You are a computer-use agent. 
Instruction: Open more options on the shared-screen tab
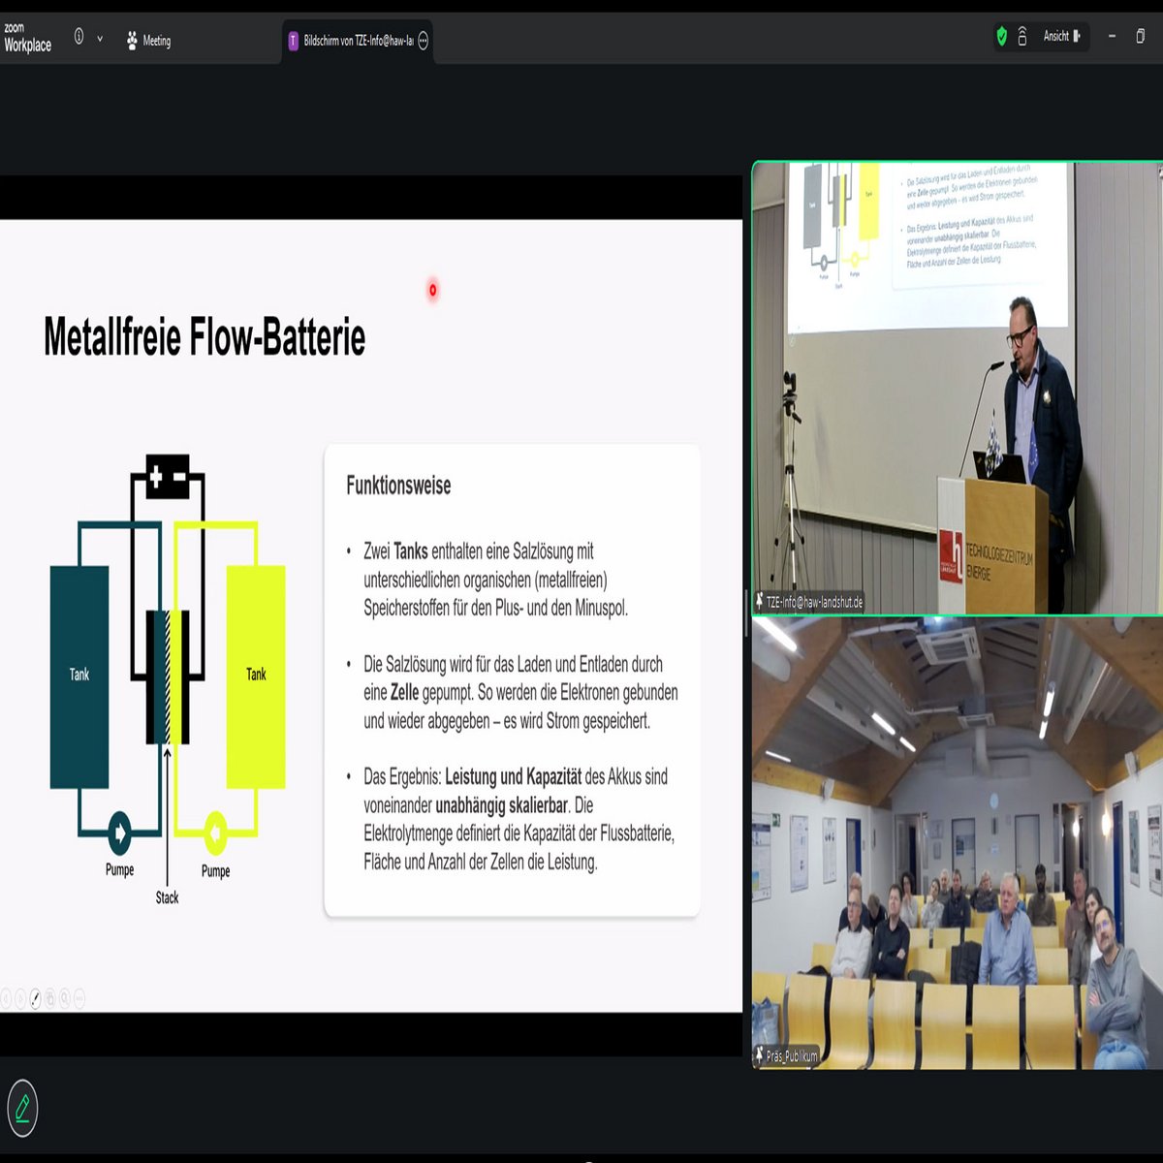pos(424,41)
